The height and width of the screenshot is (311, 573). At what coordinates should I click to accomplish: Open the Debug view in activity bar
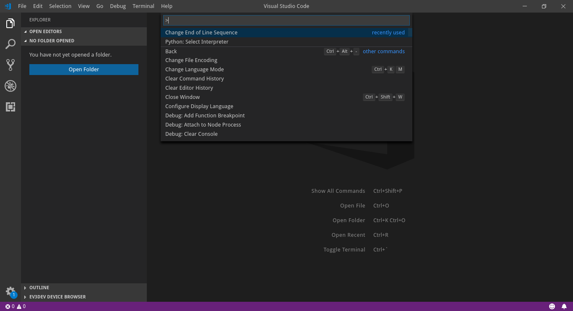tap(10, 86)
